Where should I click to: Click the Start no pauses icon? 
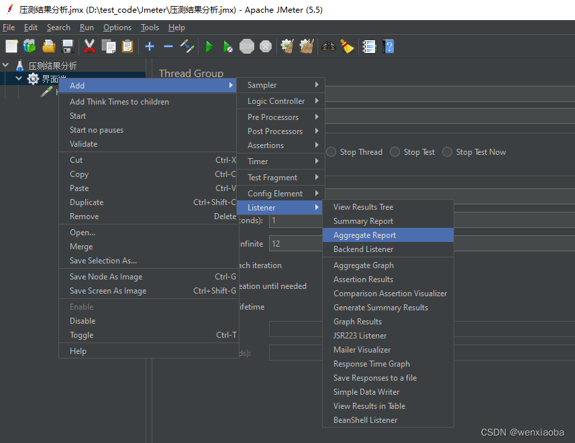[227, 46]
